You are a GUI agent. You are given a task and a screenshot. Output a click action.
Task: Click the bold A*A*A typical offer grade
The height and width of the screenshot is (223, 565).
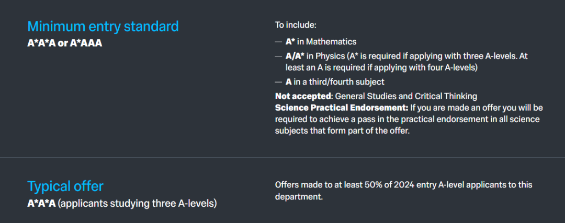pyautogui.click(x=41, y=204)
